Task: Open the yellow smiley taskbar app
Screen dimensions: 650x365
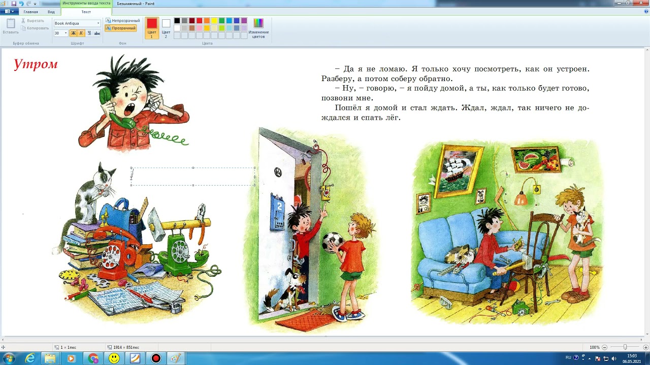Action: tap(114, 358)
